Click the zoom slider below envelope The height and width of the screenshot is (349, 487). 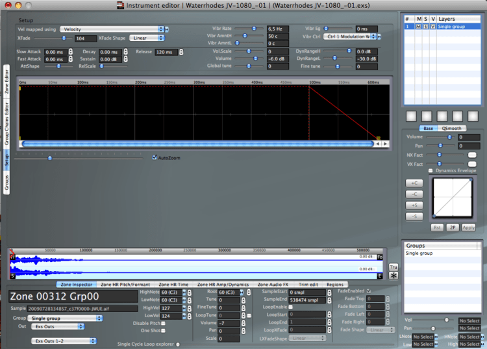[50, 158]
